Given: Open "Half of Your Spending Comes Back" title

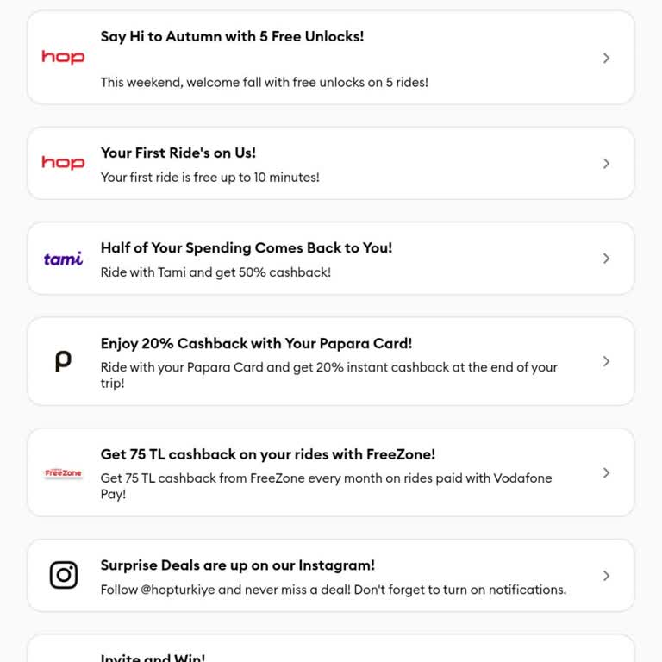Looking at the screenshot, I should (246, 247).
